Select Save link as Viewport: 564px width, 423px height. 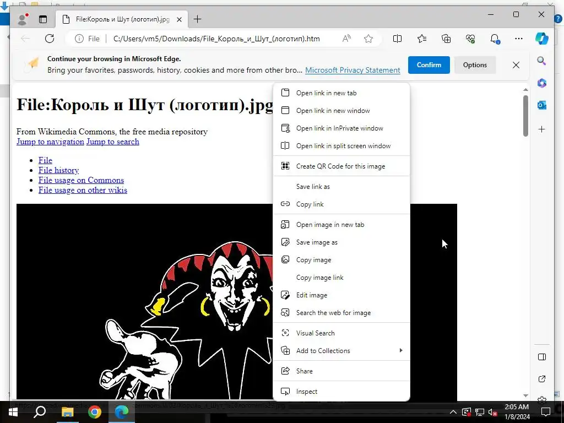point(341,186)
